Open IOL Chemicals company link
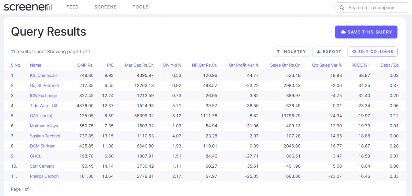Image resolution: width=412 pixels, height=196 pixels. pos(44,75)
